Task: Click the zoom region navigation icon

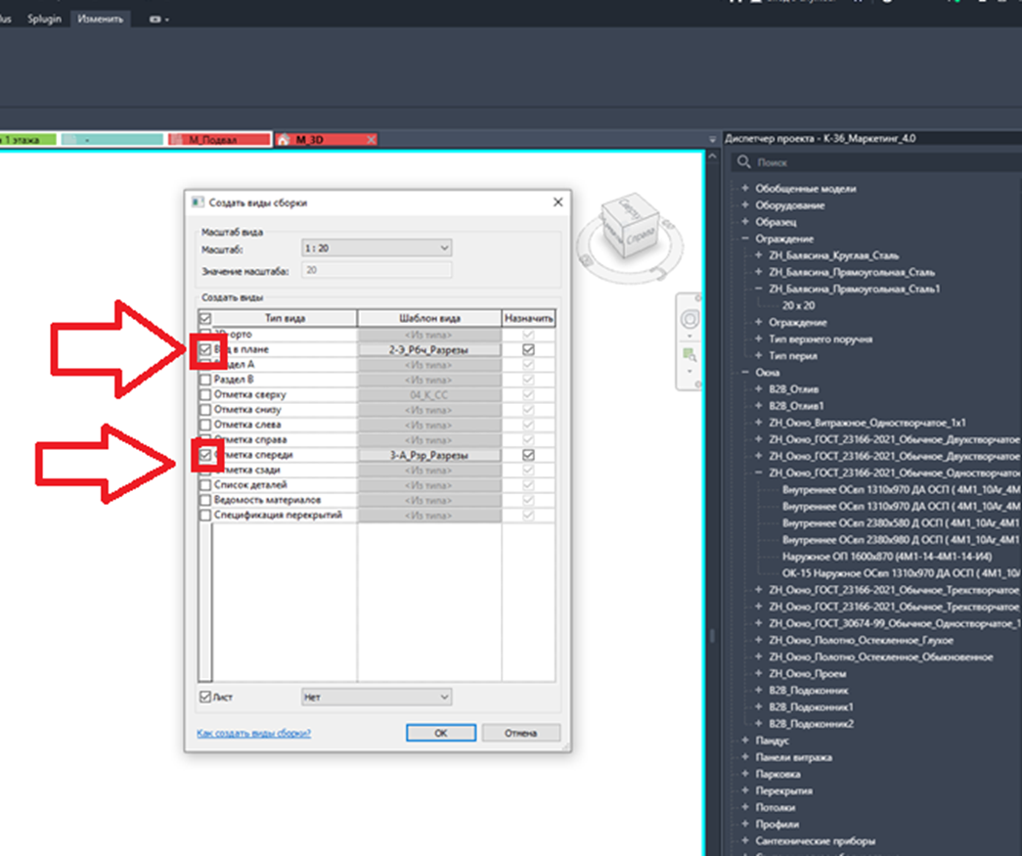Action: [689, 355]
